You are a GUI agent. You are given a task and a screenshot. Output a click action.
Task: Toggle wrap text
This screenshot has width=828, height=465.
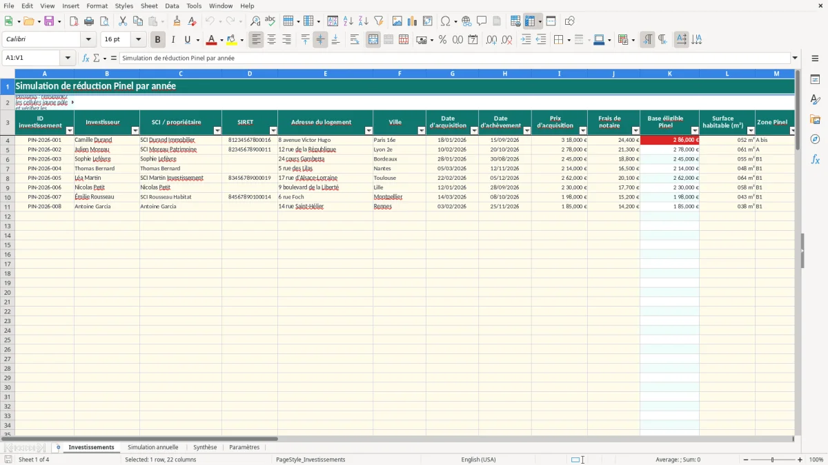coord(355,40)
